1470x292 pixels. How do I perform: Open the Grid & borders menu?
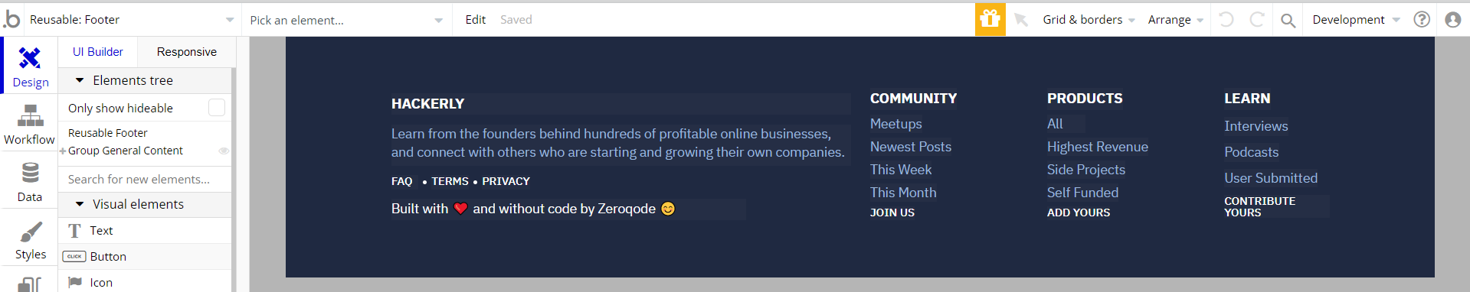1088,20
